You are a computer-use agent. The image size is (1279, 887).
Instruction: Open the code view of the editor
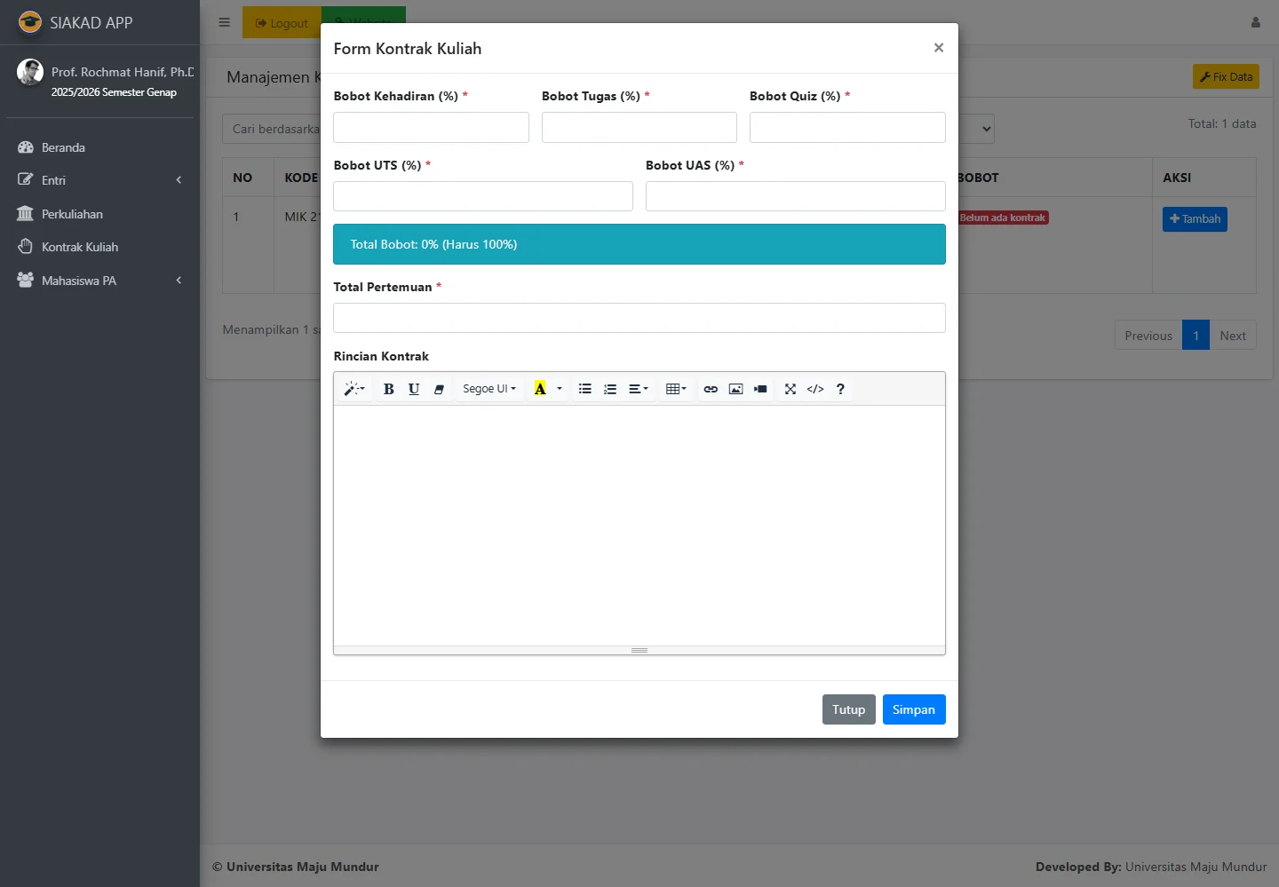(815, 389)
